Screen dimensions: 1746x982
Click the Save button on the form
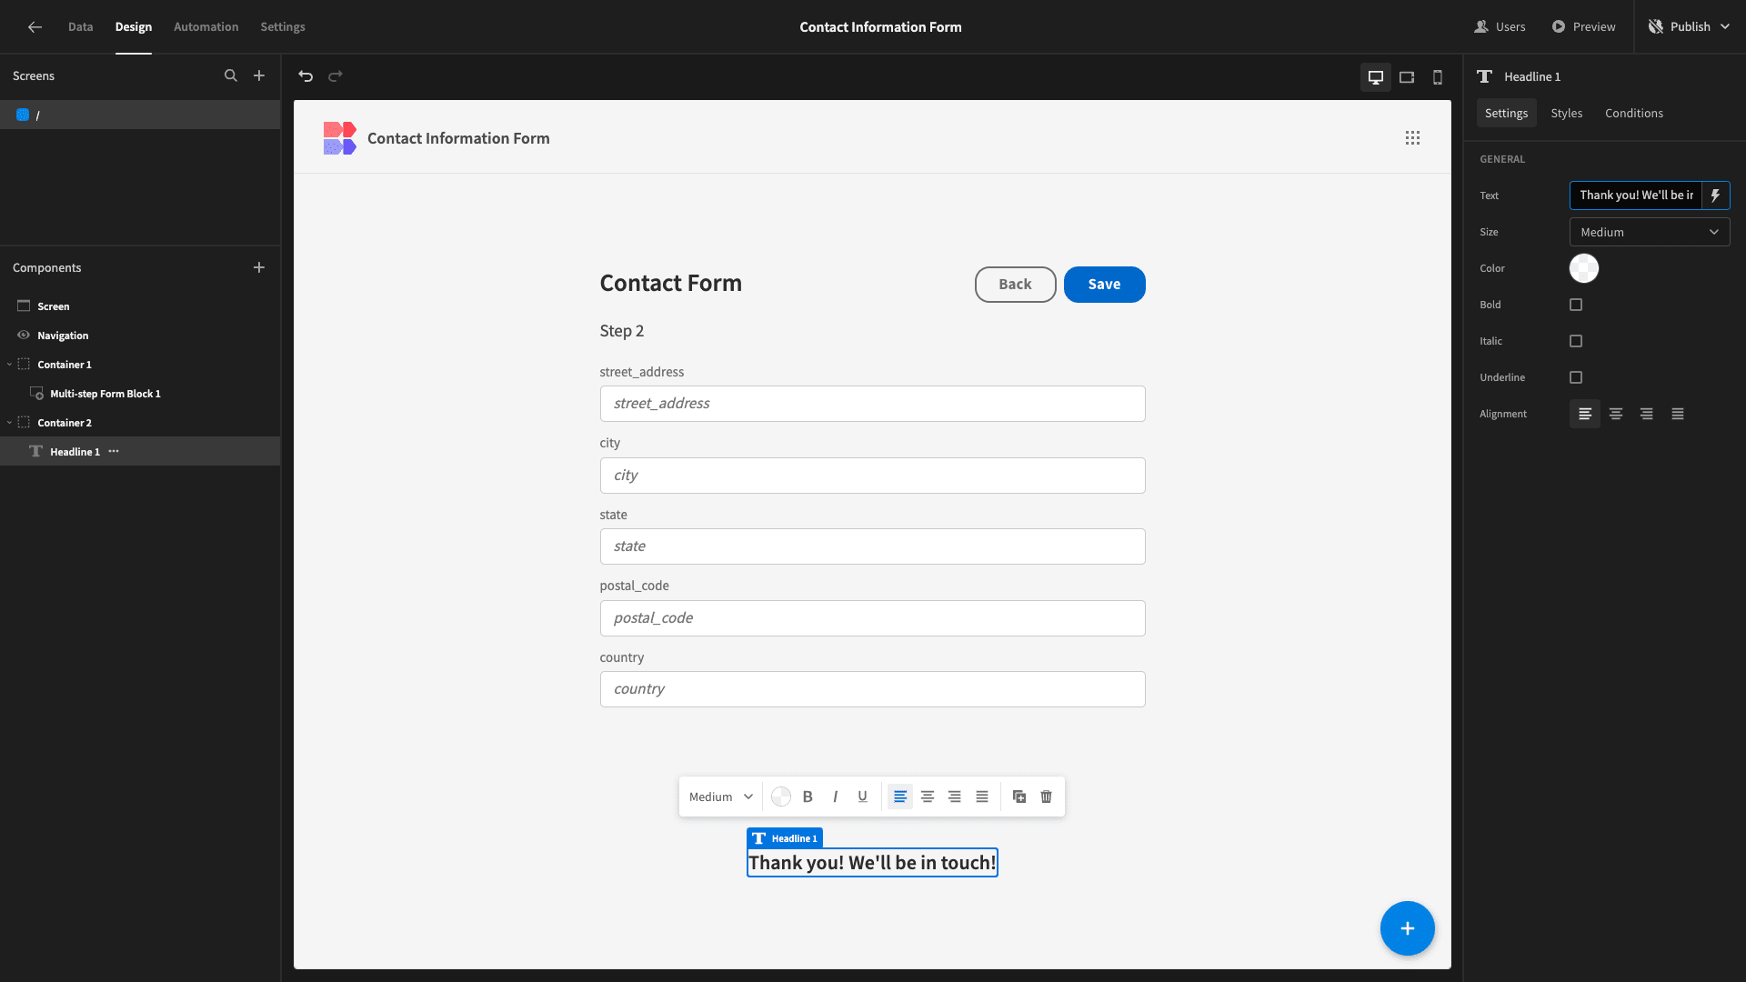pos(1104,285)
